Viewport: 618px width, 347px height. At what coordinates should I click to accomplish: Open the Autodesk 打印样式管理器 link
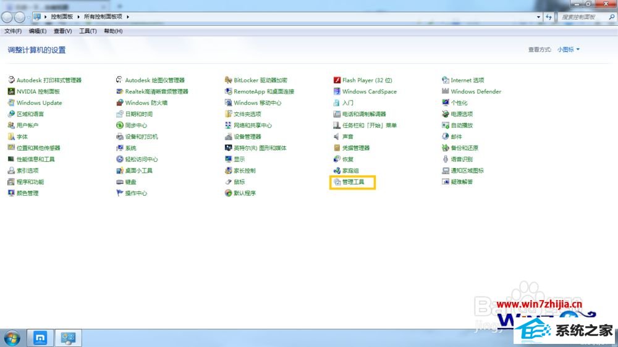click(49, 80)
